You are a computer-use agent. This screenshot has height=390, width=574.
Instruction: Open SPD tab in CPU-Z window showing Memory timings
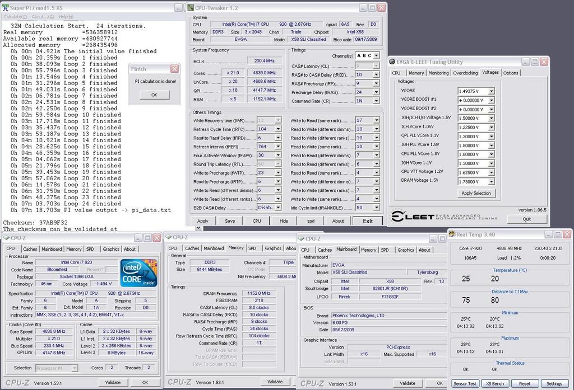point(252,248)
